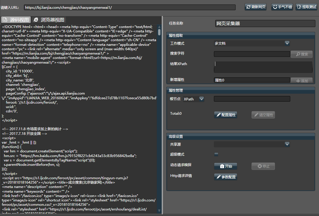Screen dimensions: 319x216
Task: Click the 刷新网页 refresh button
Action: pyautogui.click(x=256, y=7)
